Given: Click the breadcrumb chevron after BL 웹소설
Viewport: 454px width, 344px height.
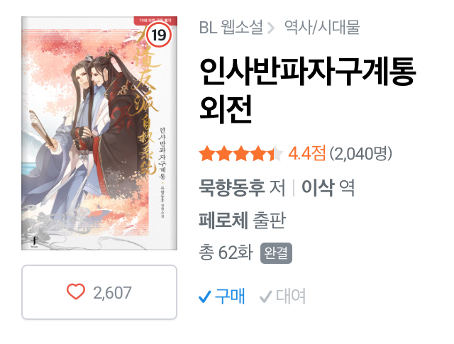Looking at the screenshot, I should 271,28.
